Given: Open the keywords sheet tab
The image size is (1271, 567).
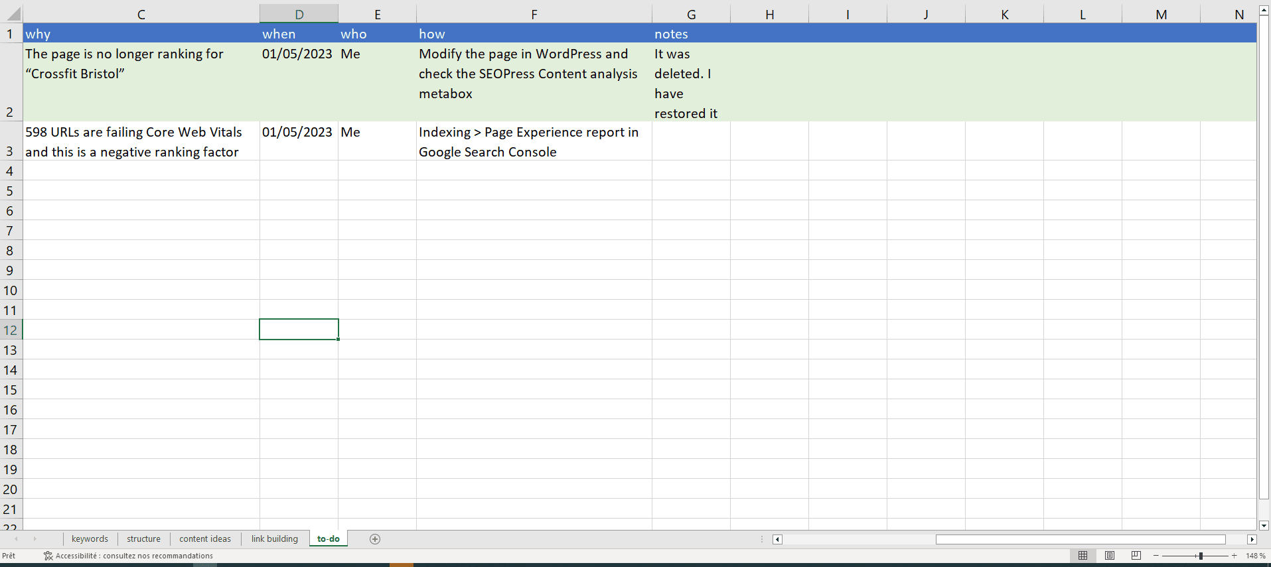Looking at the screenshot, I should (90, 539).
